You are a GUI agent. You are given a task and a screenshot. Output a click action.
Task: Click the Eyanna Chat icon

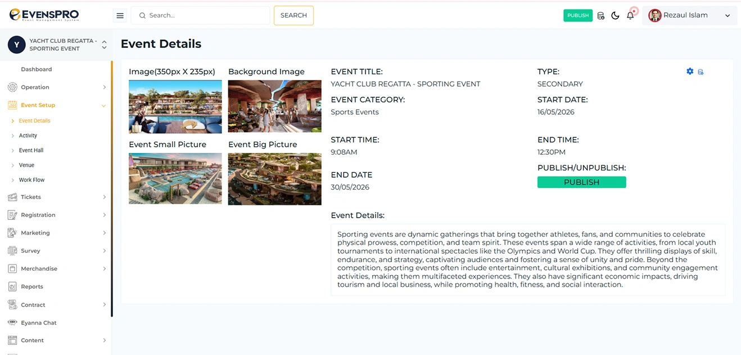(12, 323)
